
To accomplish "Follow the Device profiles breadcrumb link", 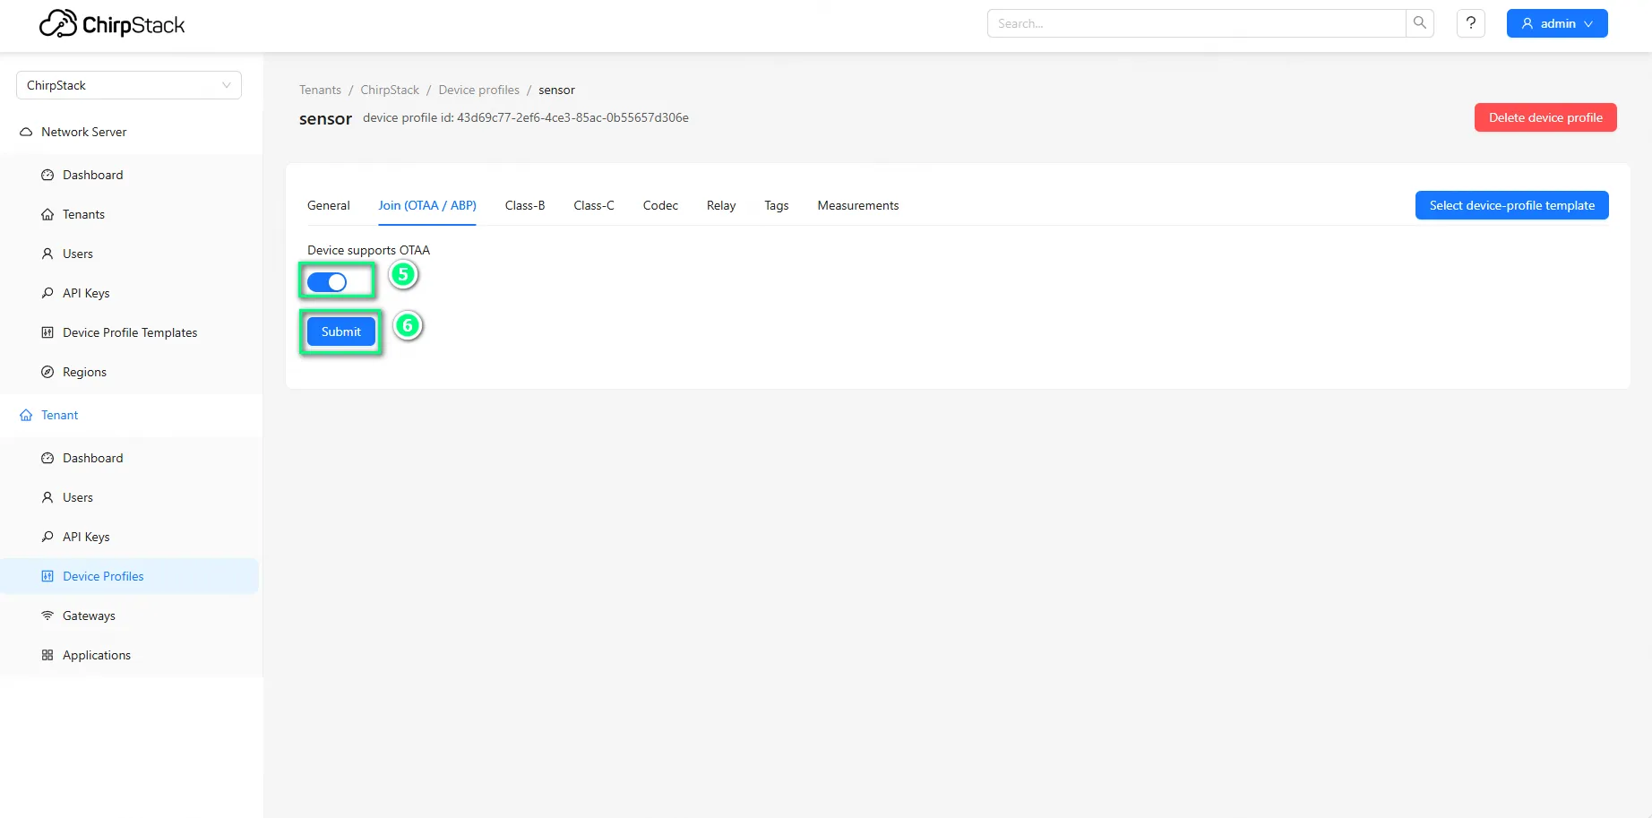I will click(478, 90).
